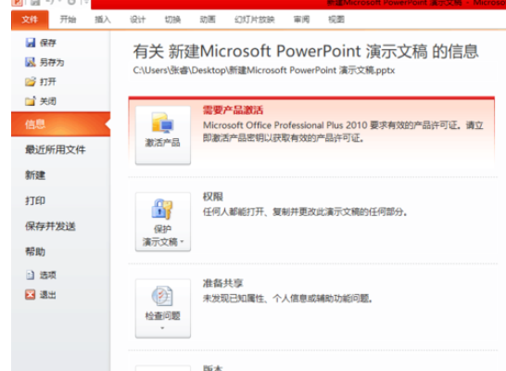Click the Close (关闭) label in sidebar
Screen dimensions: 506x371
(48, 101)
